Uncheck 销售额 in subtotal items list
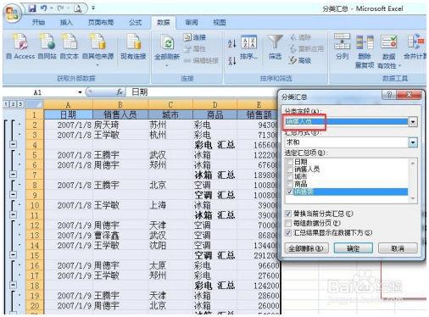This screenshot has width=429, height=317. pos(289,192)
